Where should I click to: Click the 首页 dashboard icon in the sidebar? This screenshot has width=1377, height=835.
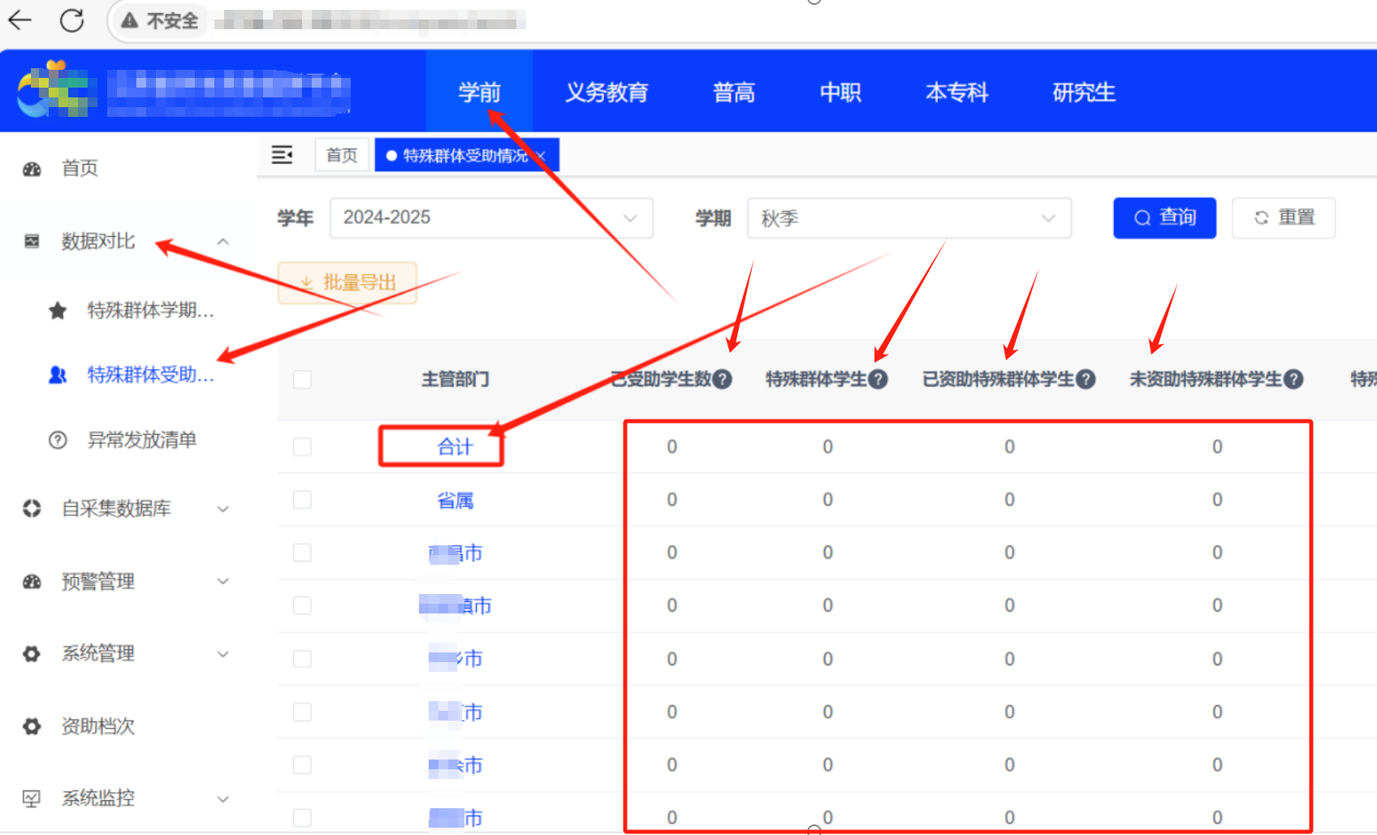(x=32, y=169)
